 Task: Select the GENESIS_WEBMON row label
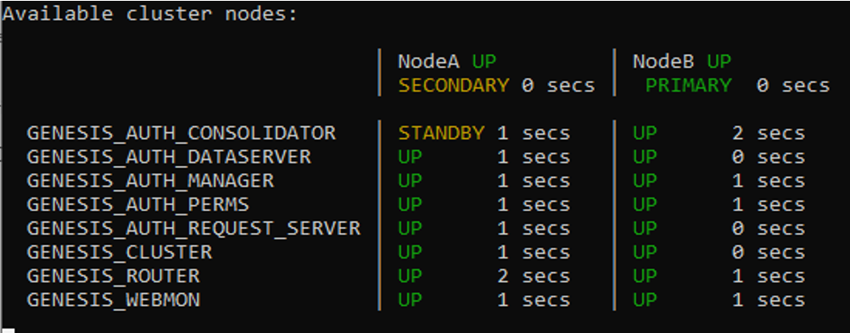click(x=114, y=300)
